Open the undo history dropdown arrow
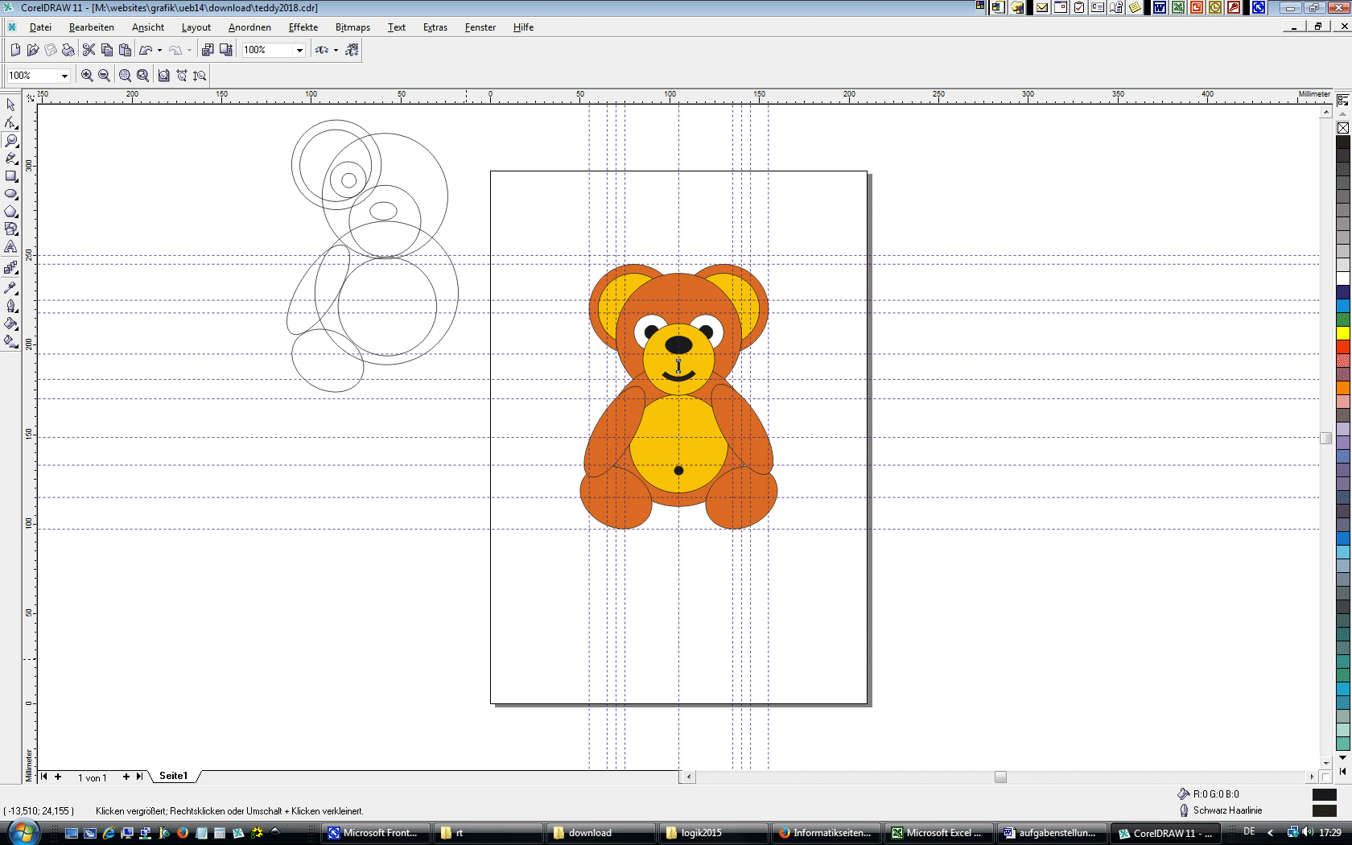This screenshot has height=845, width=1352. [x=159, y=50]
